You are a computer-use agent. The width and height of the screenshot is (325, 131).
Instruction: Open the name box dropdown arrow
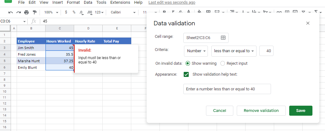[24, 22]
